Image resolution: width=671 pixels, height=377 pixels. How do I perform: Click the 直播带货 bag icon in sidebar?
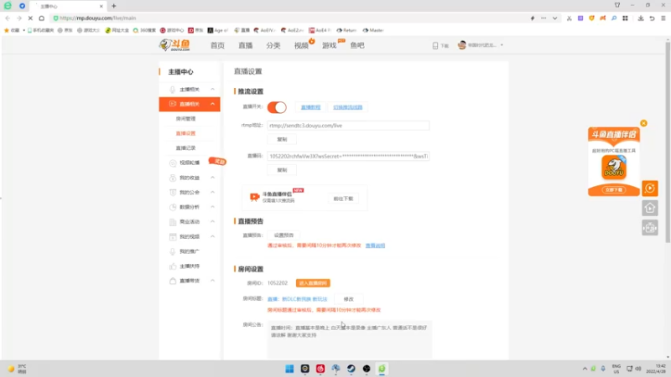173,281
